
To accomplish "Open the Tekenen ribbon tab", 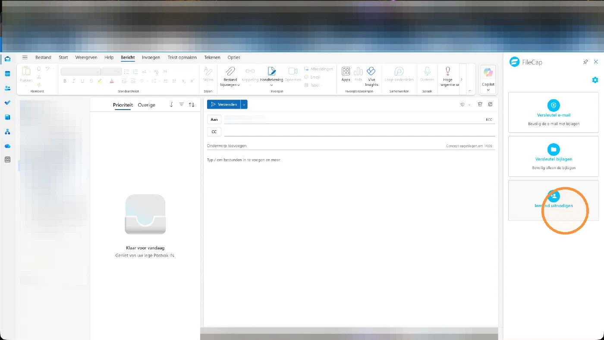I will (x=212, y=57).
